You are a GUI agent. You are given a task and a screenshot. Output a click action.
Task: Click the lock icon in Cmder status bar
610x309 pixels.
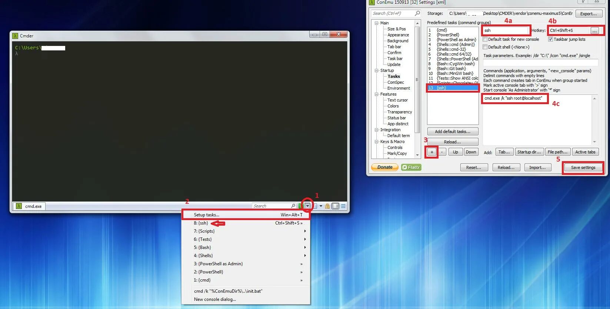pyautogui.click(x=327, y=206)
